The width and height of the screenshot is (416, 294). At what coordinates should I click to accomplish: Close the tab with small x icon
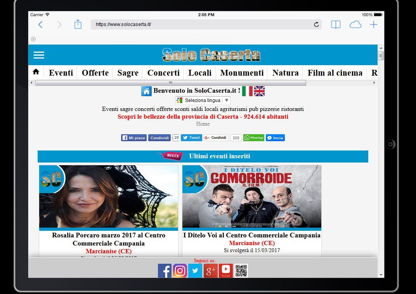[x=33, y=39]
